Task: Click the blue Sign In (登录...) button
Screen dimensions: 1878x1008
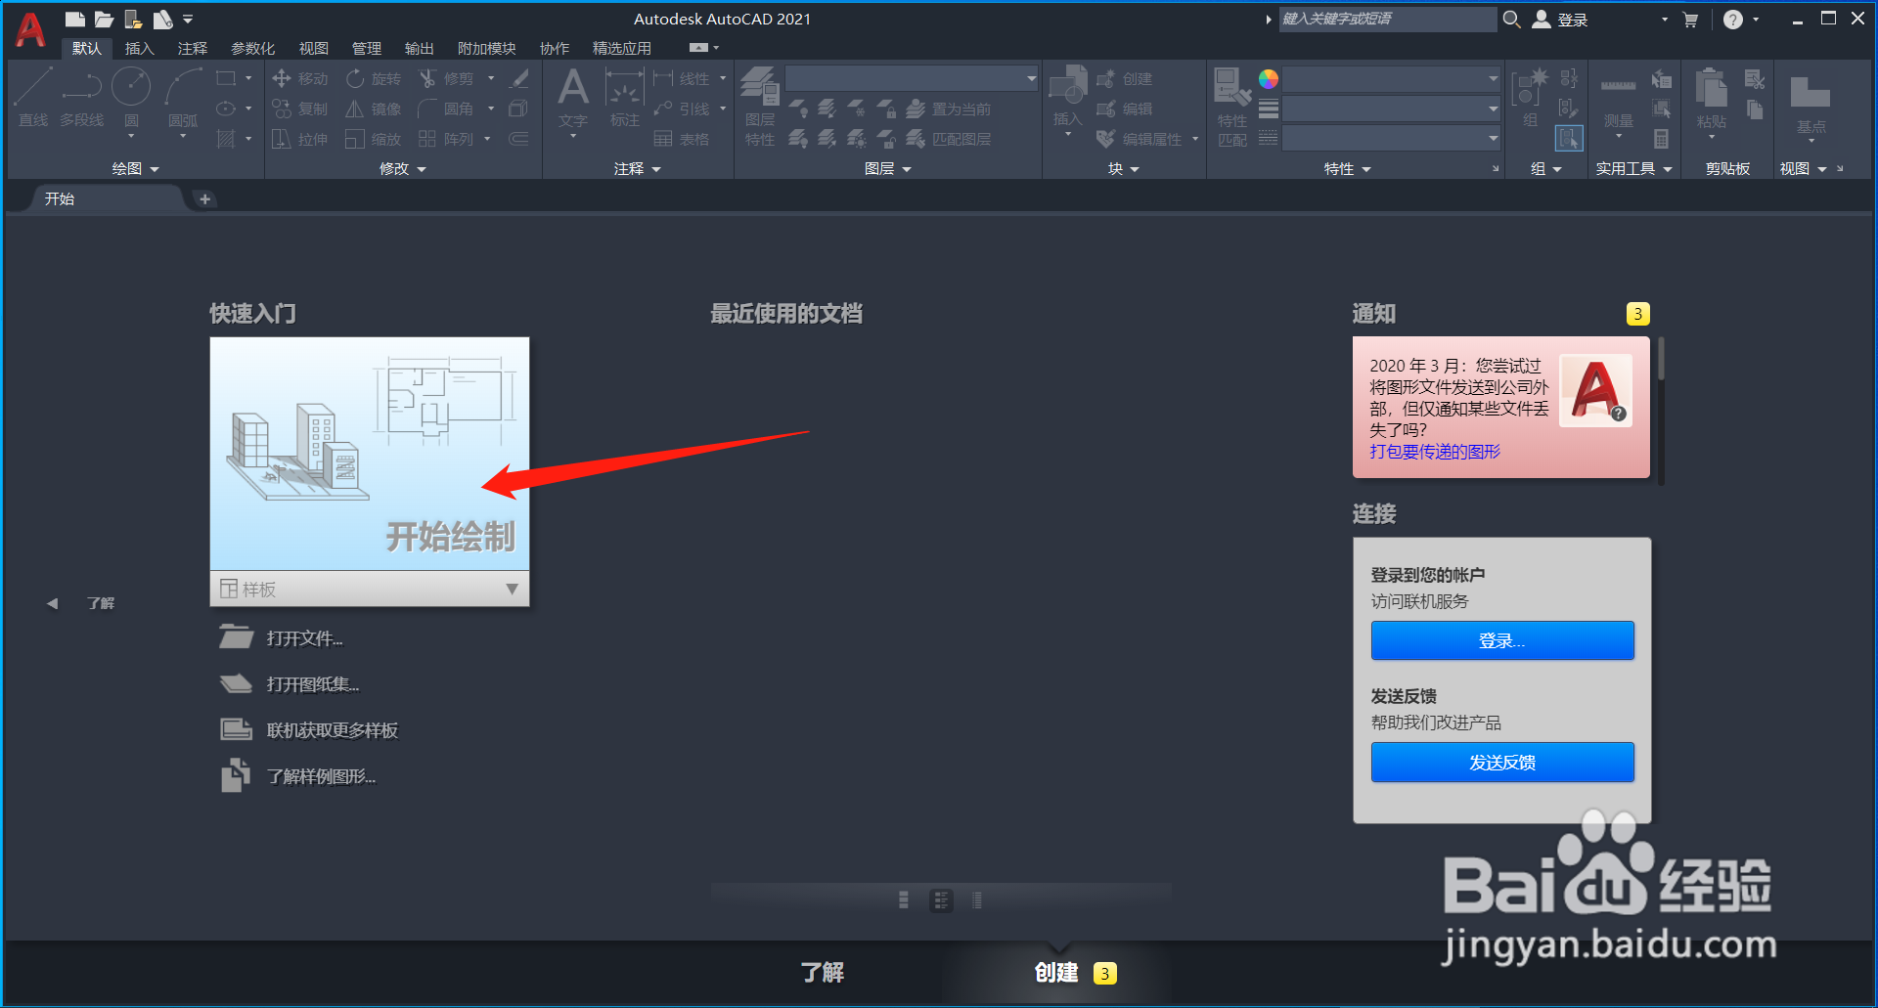Action: coord(1502,640)
